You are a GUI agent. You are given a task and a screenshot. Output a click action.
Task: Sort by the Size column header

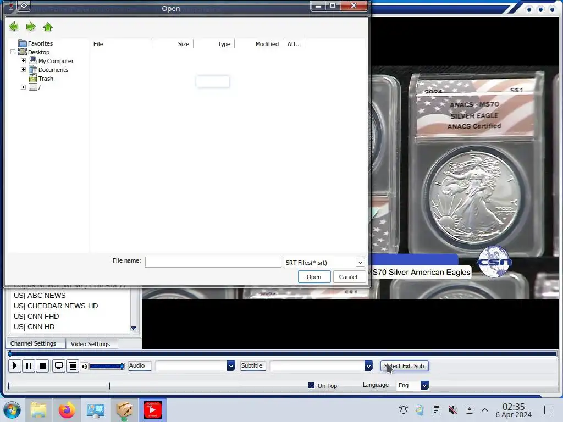pos(173,44)
